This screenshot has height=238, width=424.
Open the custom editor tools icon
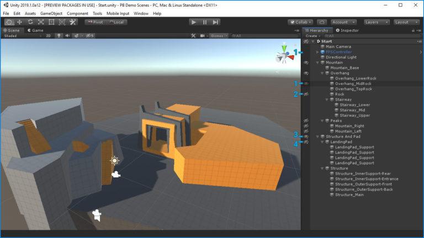pyautogui.click(x=72, y=22)
